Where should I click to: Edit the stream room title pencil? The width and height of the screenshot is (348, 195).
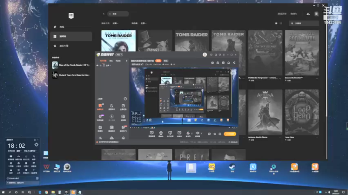[x=142, y=64]
